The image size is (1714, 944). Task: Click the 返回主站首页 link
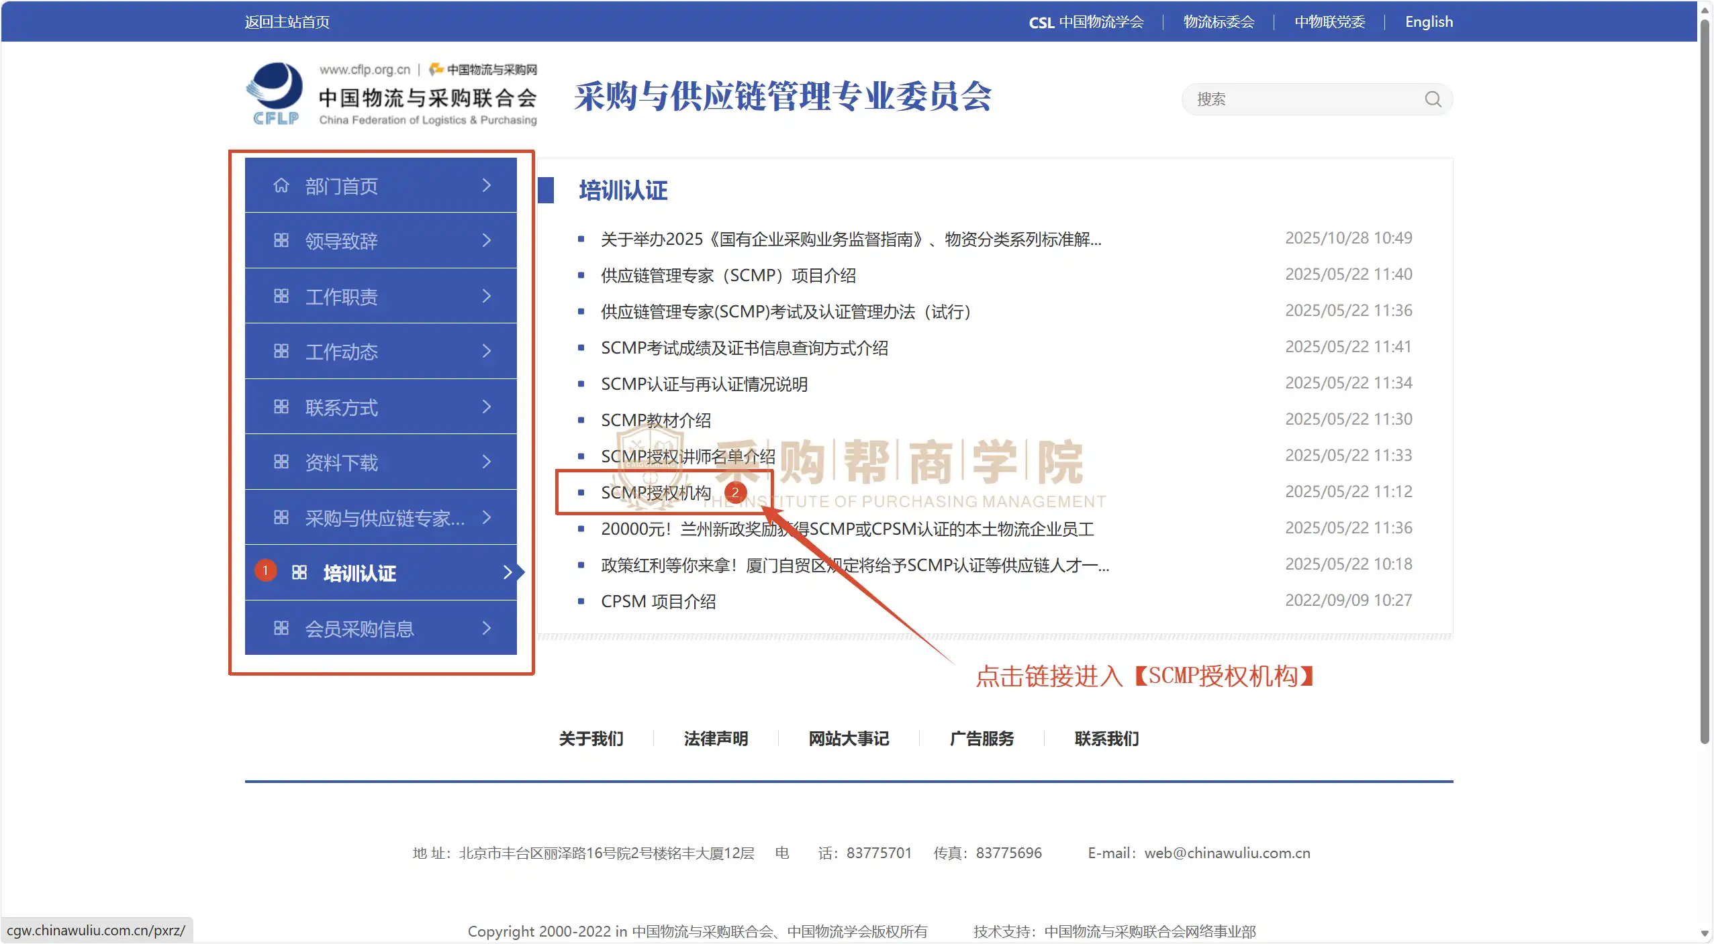pyautogui.click(x=287, y=22)
